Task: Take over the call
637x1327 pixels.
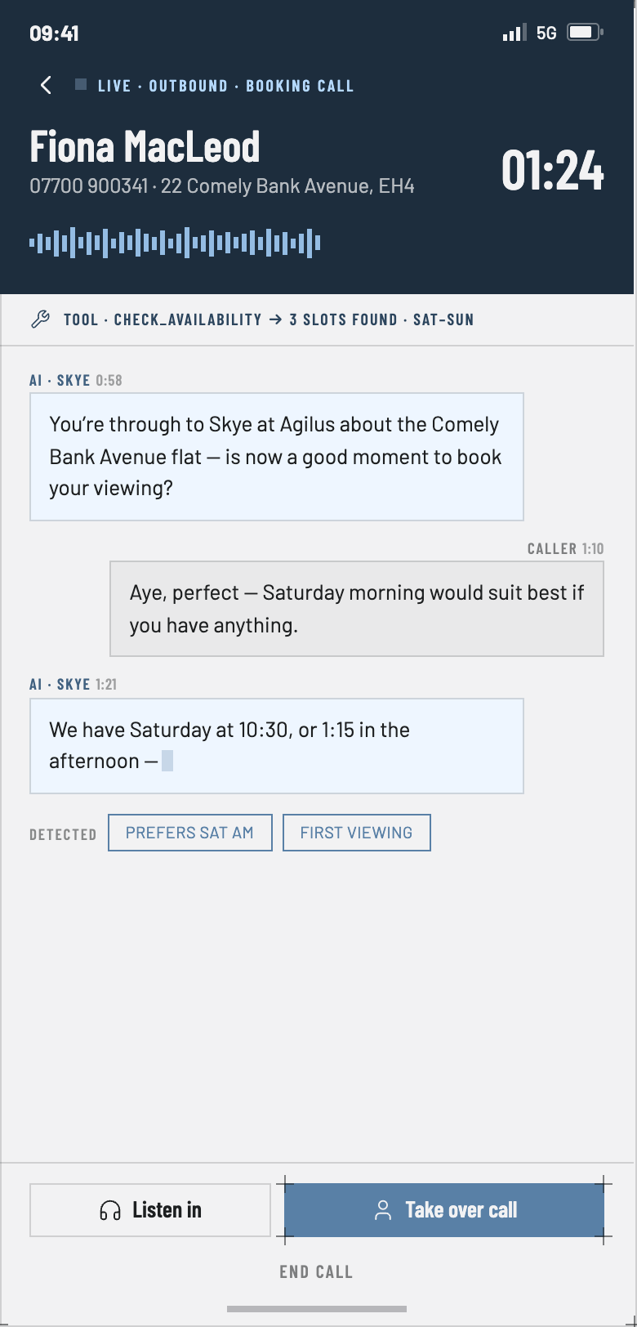Action: tap(444, 1210)
